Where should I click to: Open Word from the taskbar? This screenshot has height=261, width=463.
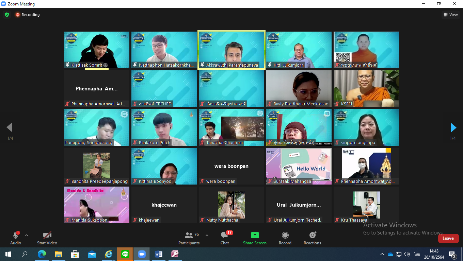click(158, 254)
